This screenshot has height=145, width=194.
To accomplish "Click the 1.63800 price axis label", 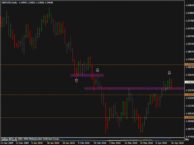I will point(190,13).
